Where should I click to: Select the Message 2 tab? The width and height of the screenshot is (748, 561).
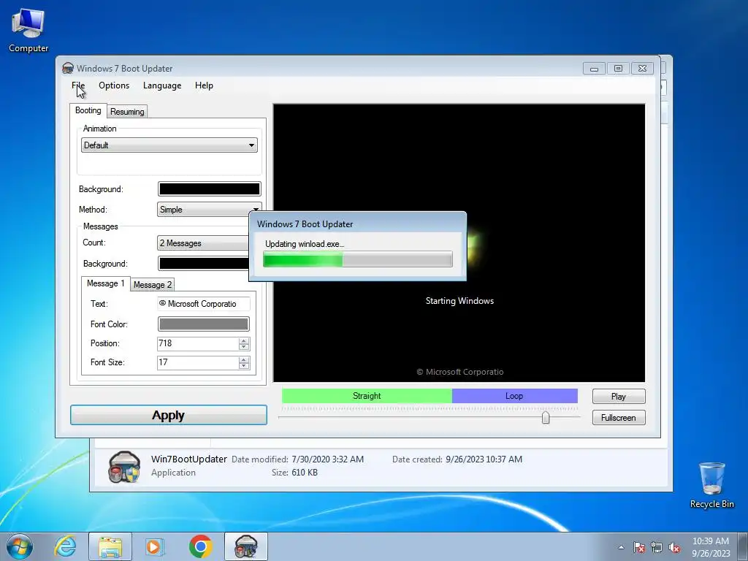153,285
